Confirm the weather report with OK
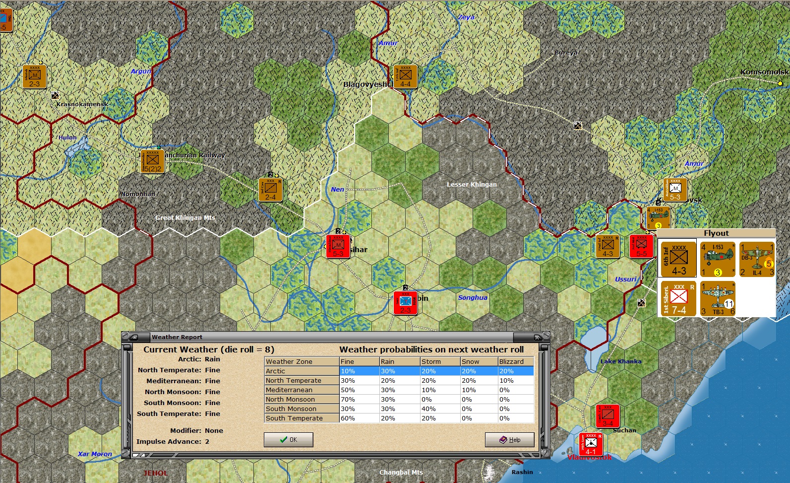 [289, 440]
